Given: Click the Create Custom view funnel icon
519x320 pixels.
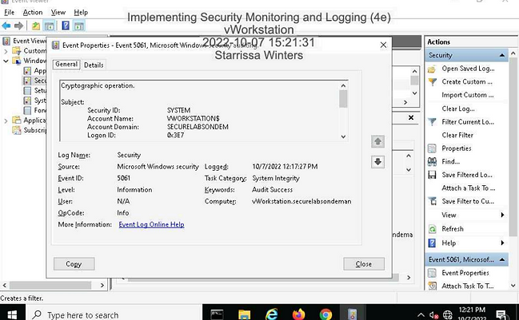Looking at the screenshot, I should click(432, 82).
